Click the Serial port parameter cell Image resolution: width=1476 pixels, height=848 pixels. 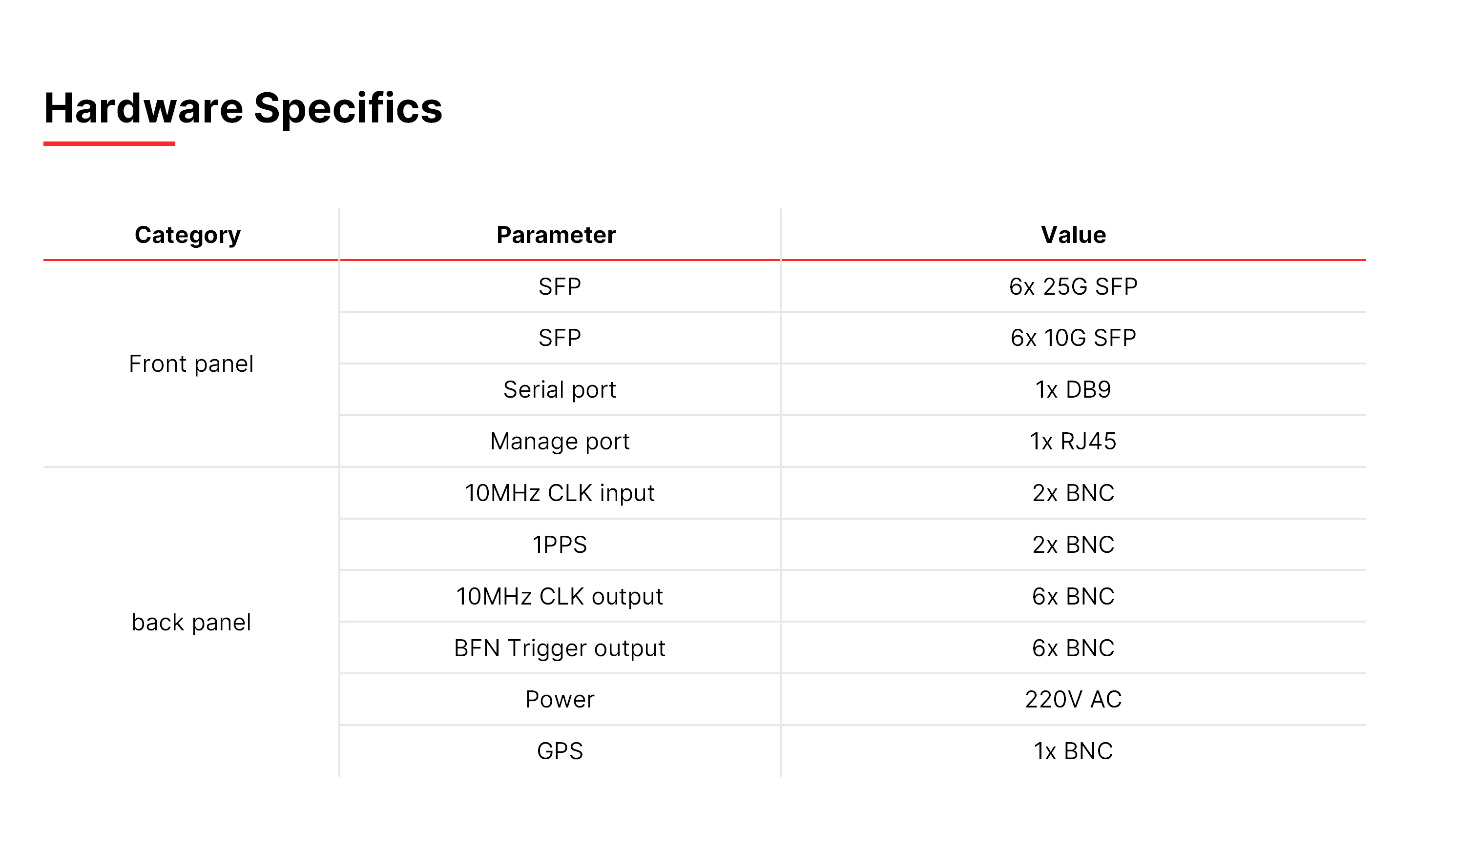560,390
